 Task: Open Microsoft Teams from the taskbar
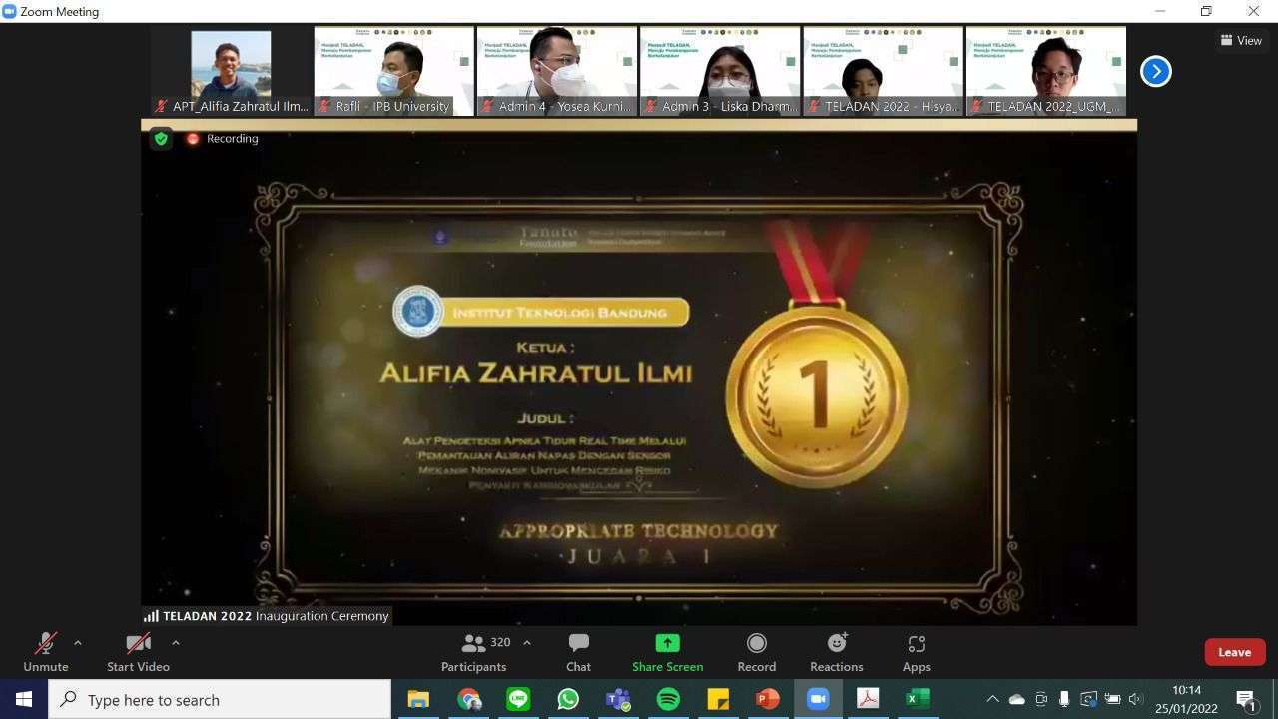point(618,699)
